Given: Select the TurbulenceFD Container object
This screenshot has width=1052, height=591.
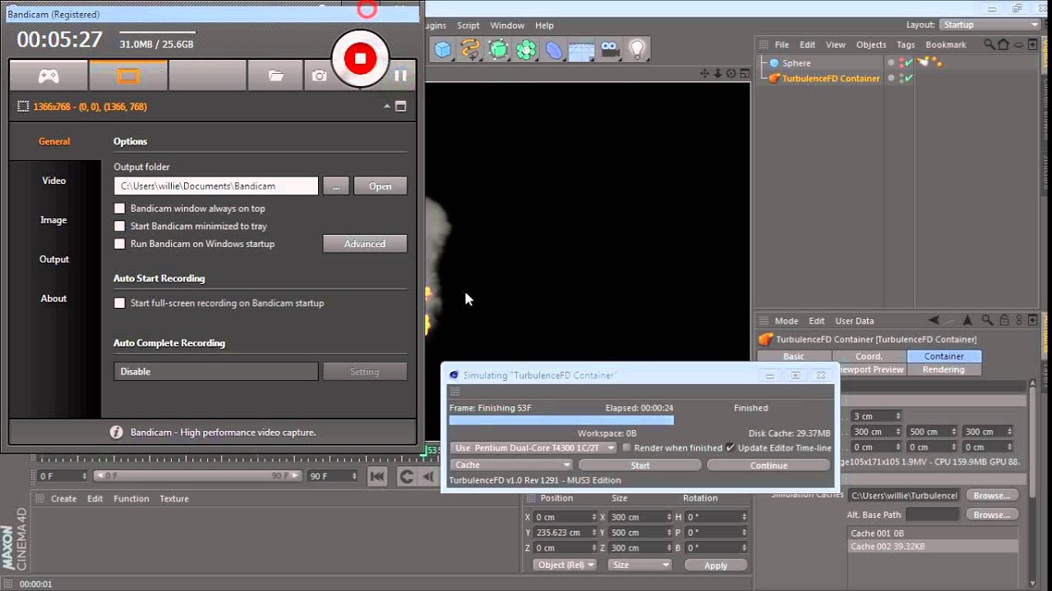Looking at the screenshot, I should [830, 79].
